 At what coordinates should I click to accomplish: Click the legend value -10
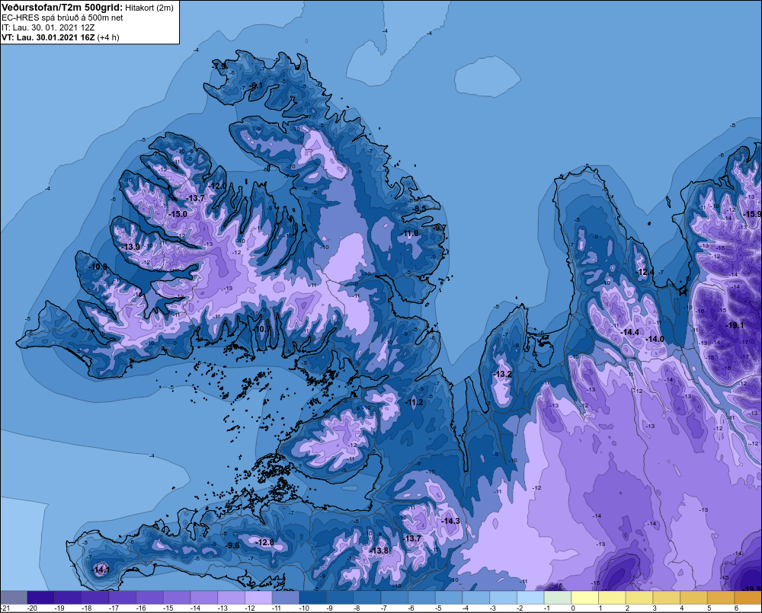click(304, 608)
